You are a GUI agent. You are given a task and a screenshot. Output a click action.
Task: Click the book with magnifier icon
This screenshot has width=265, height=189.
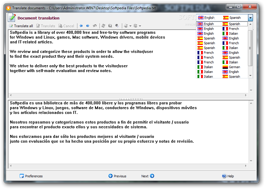110,26
